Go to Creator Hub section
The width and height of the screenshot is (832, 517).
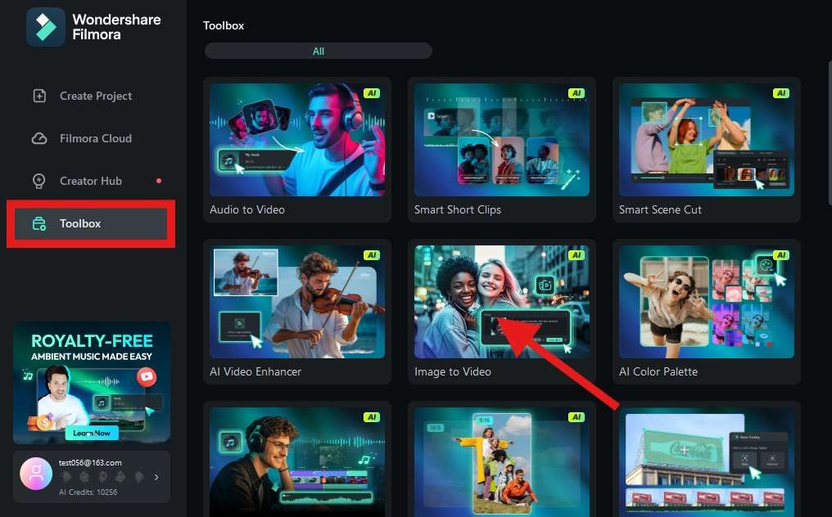(91, 181)
